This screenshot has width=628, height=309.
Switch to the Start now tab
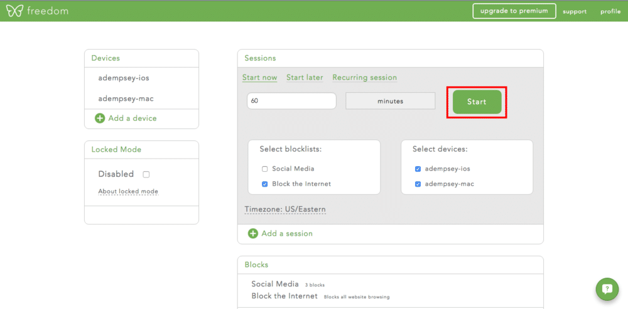tap(259, 78)
